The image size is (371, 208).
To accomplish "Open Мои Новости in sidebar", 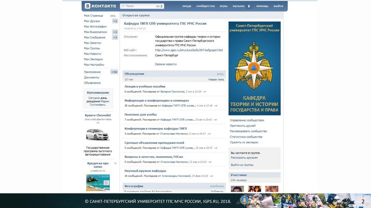I will (92, 54).
